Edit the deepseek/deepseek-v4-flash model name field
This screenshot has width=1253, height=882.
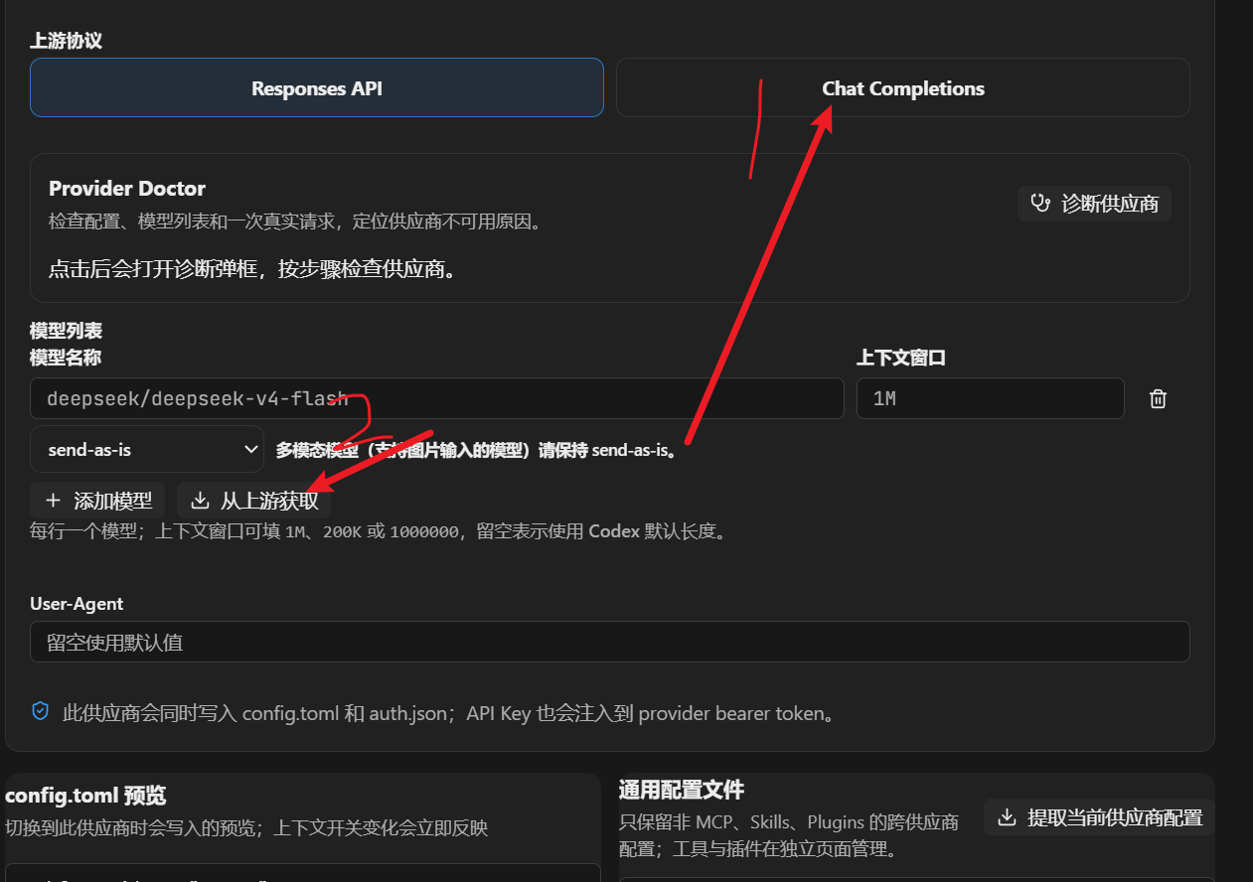436,398
